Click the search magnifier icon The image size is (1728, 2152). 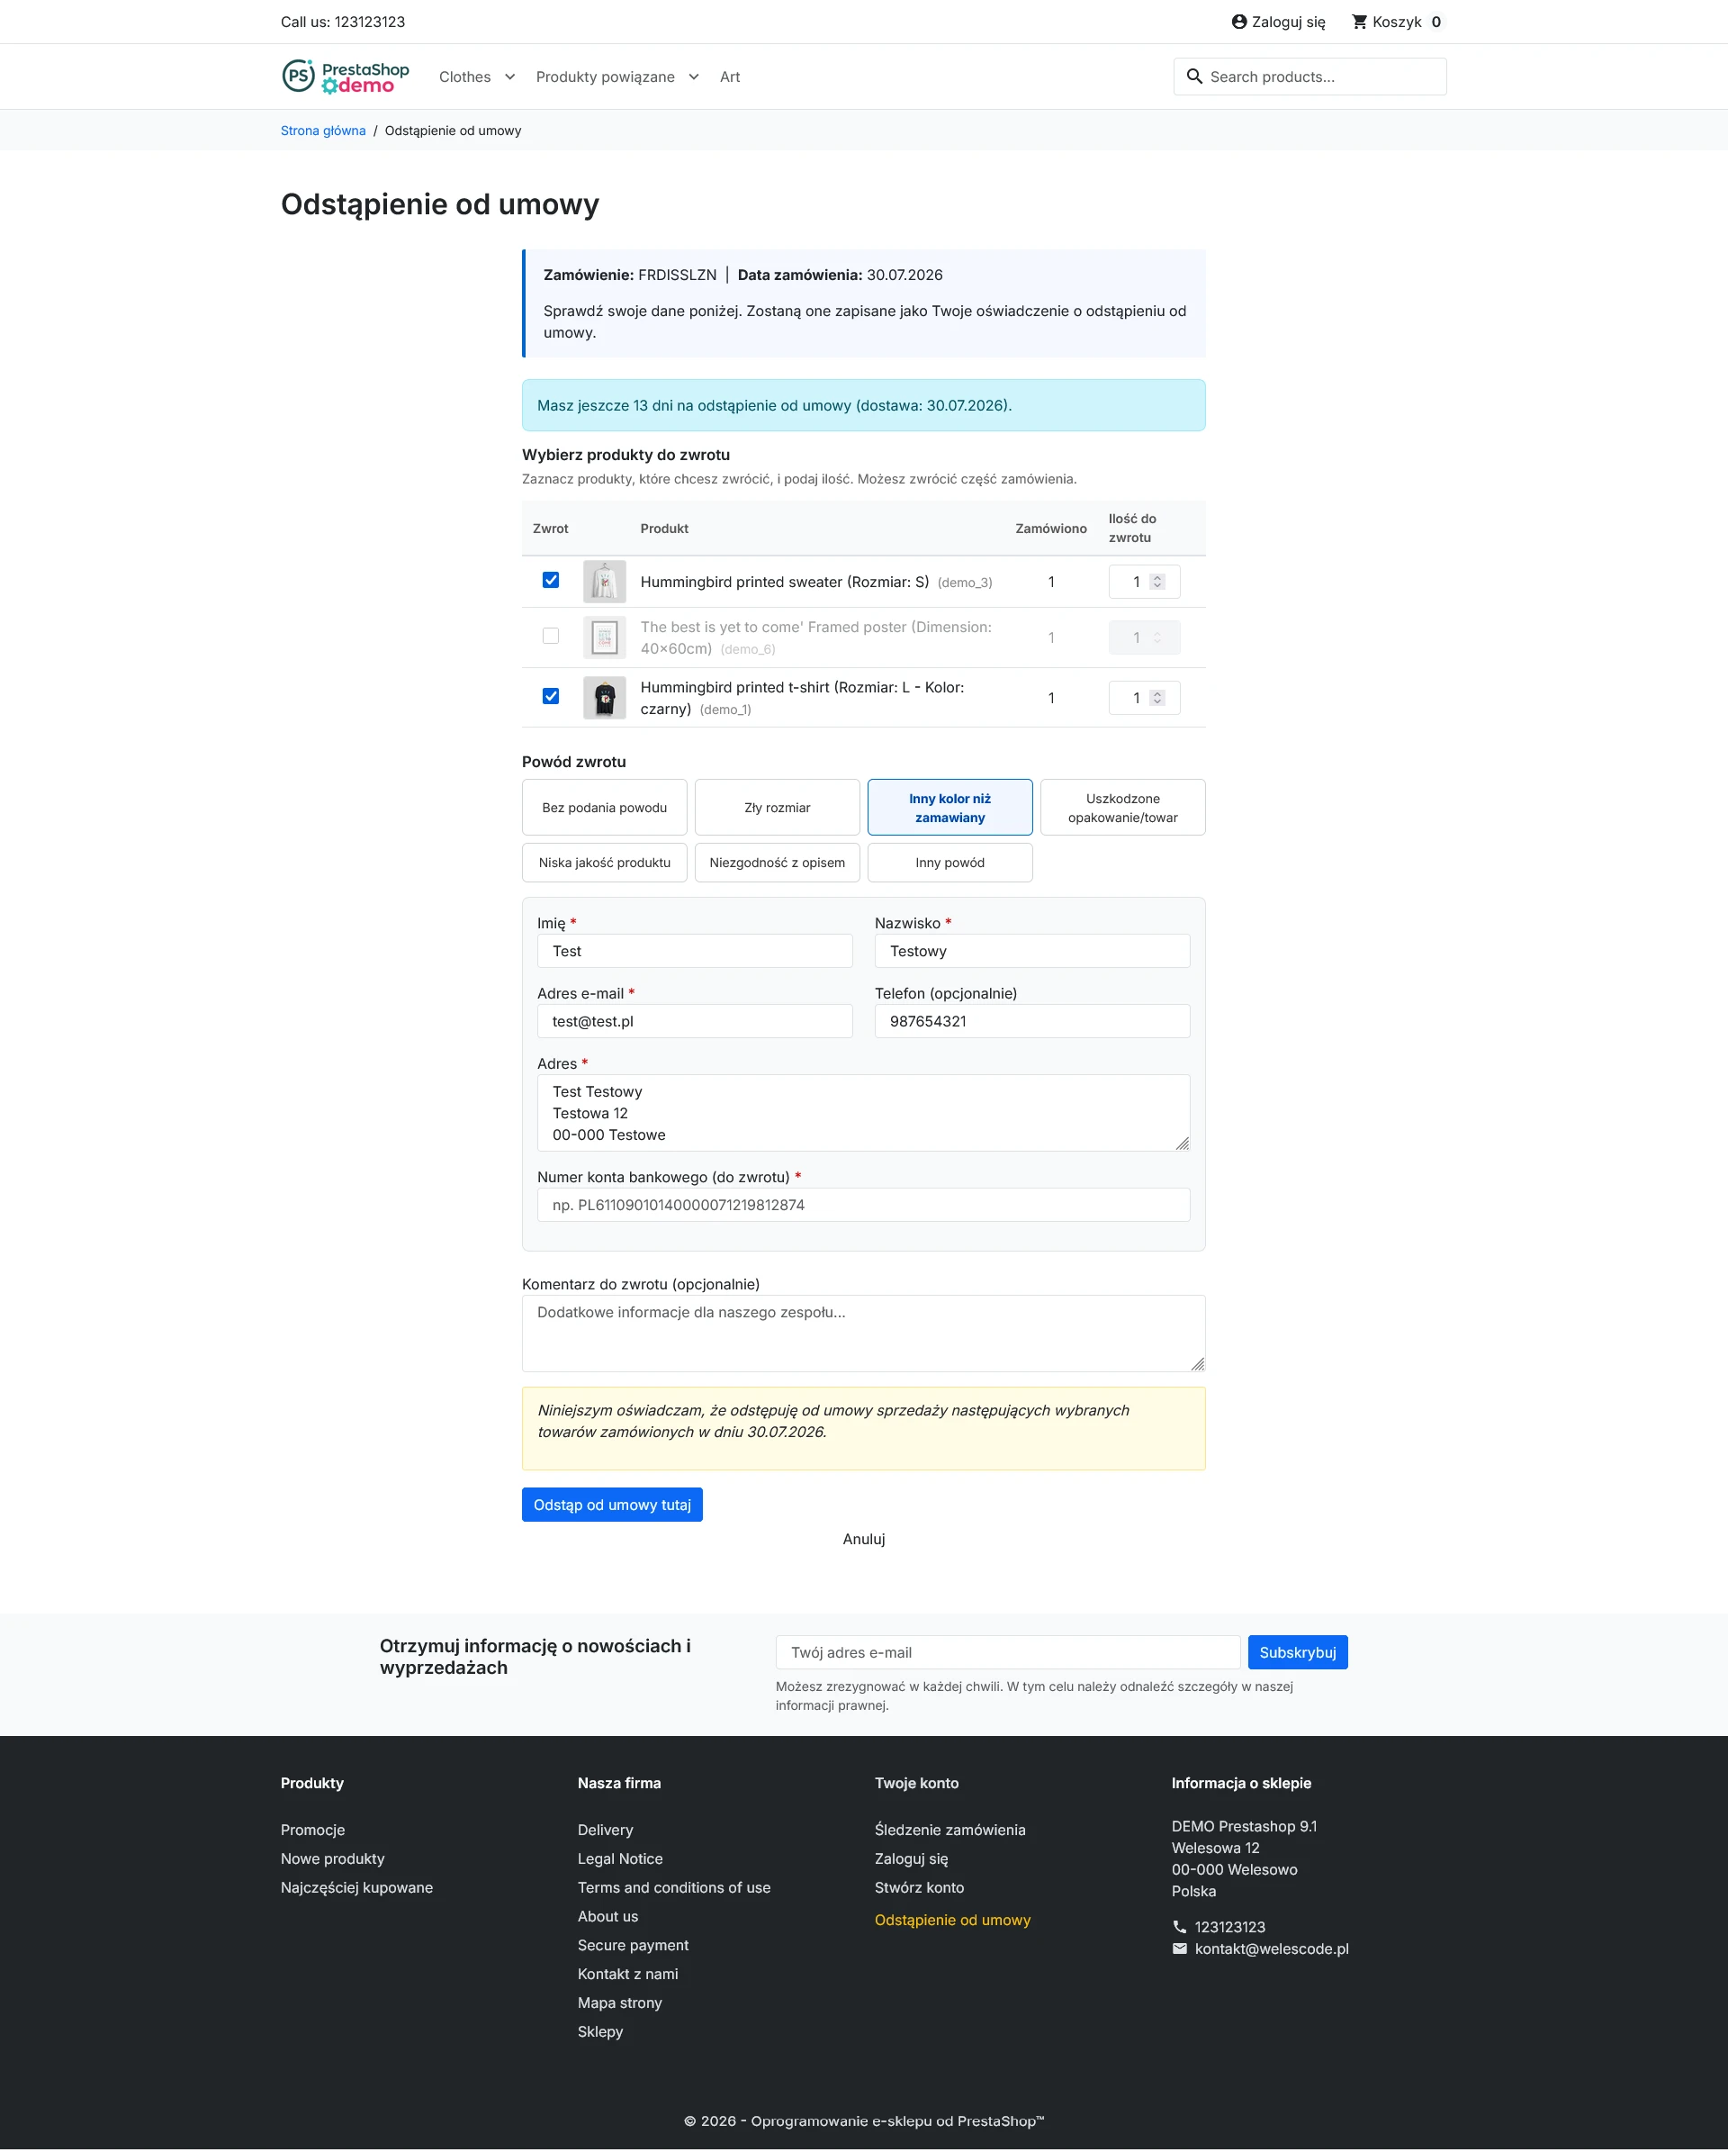pyautogui.click(x=1194, y=77)
